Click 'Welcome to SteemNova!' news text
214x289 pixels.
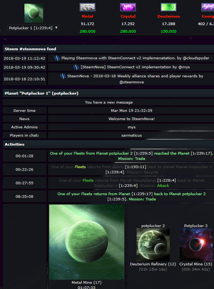click(x=132, y=119)
